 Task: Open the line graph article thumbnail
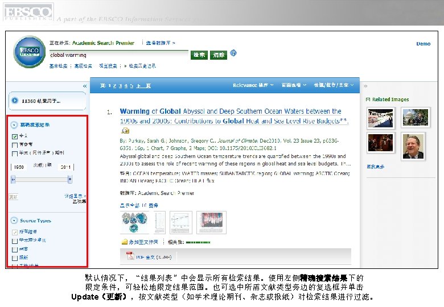pyautogui.click(x=181, y=222)
